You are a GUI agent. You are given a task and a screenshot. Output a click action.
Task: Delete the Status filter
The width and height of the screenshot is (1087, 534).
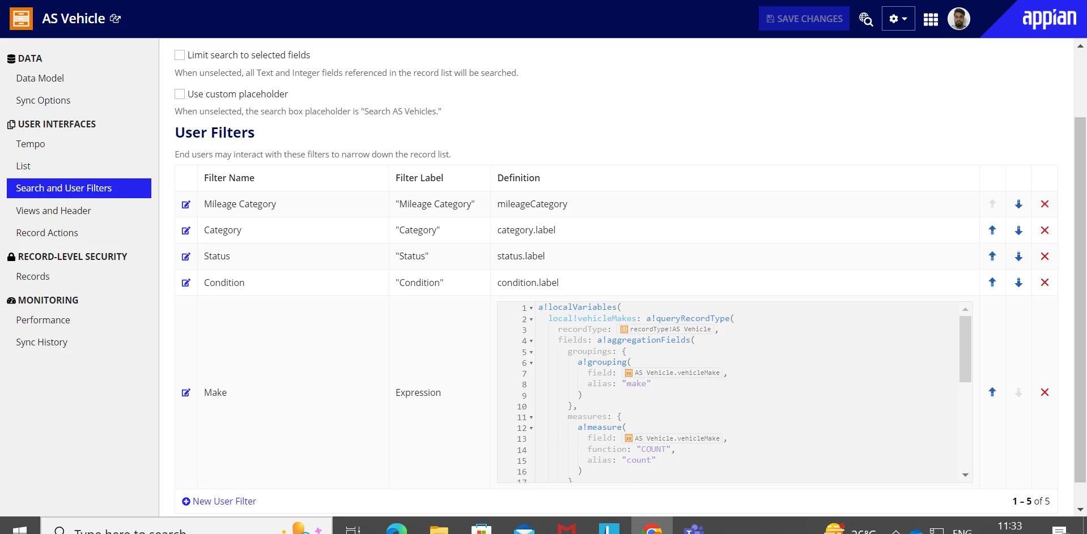pyautogui.click(x=1044, y=256)
